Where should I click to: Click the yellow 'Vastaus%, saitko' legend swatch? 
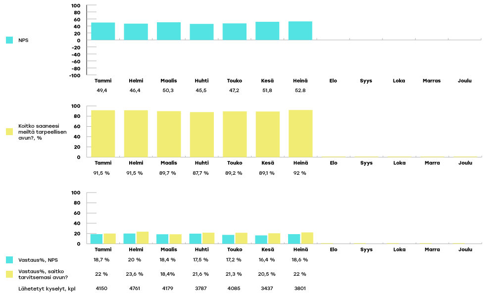tap(9, 274)
